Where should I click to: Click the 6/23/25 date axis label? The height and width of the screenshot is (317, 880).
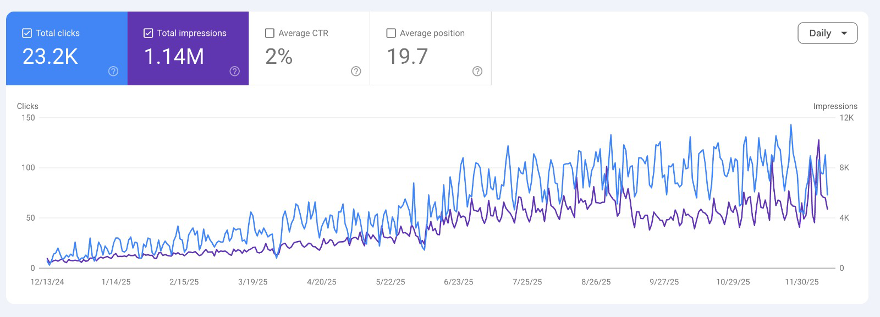(x=458, y=282)
